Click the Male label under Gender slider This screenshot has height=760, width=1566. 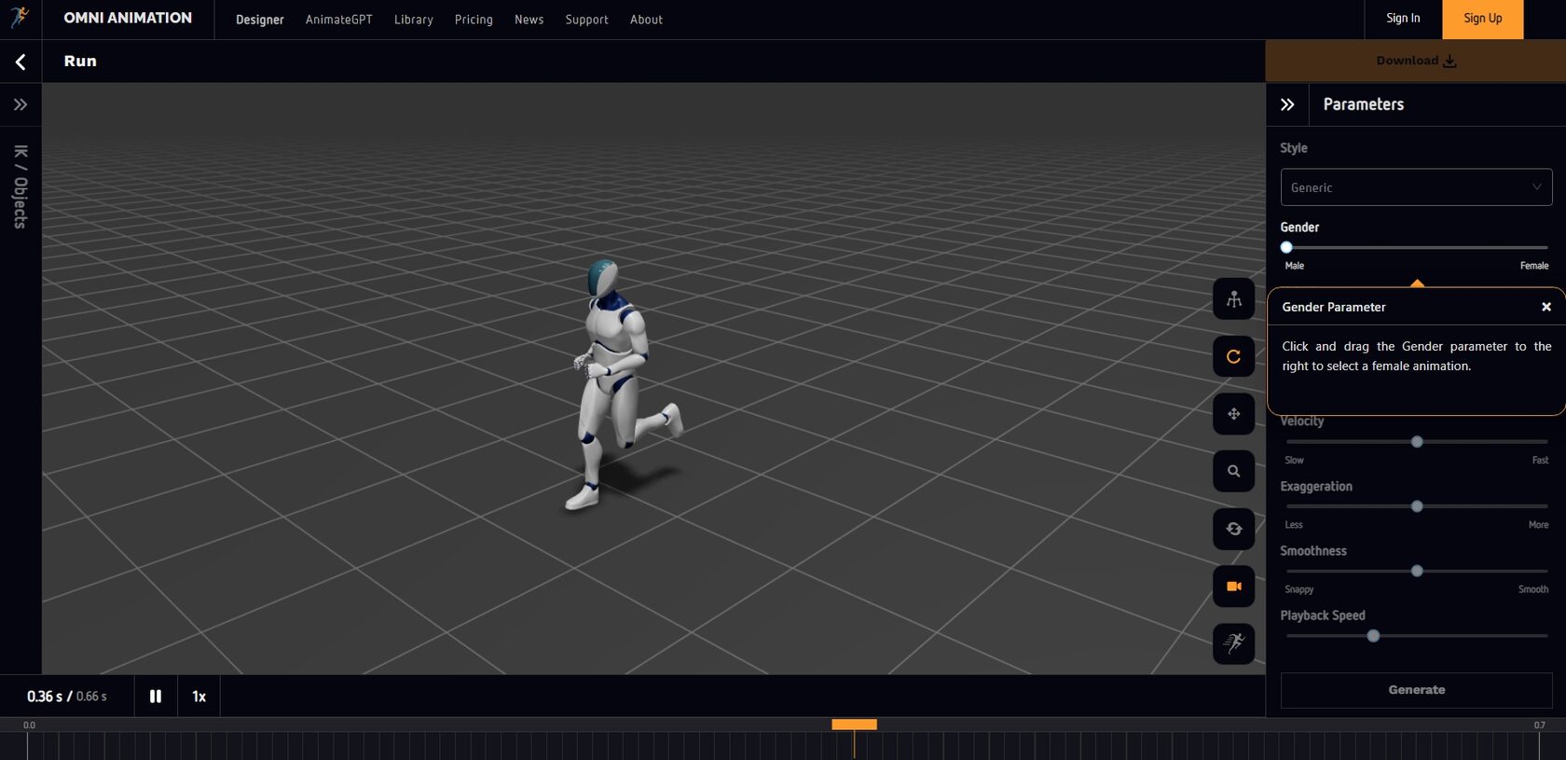[1295, 266]
